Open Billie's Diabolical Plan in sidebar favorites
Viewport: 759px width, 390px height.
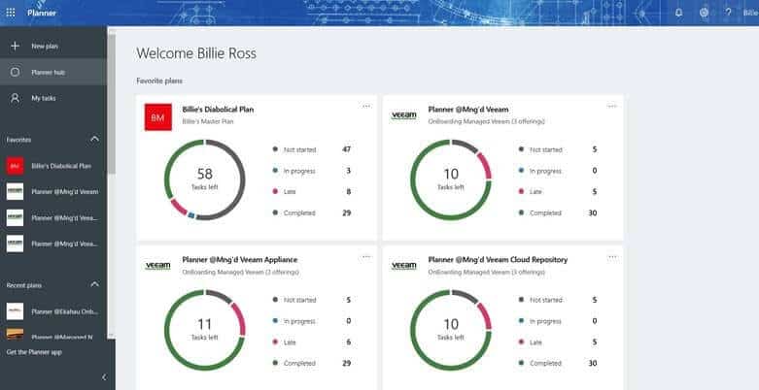[x=53, y=166]
